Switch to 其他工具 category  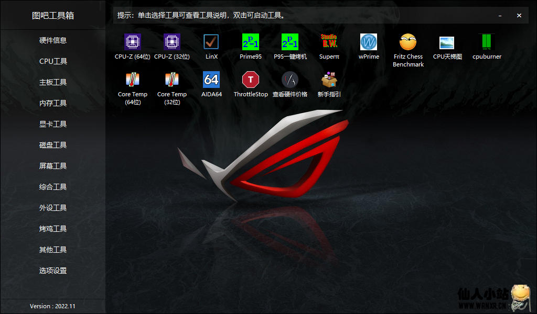(53, 250)
